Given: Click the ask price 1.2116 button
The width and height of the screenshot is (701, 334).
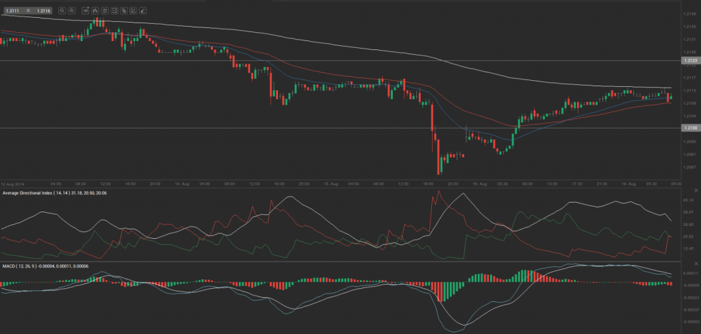Looking at the screenshot, I should coord(42,10).
